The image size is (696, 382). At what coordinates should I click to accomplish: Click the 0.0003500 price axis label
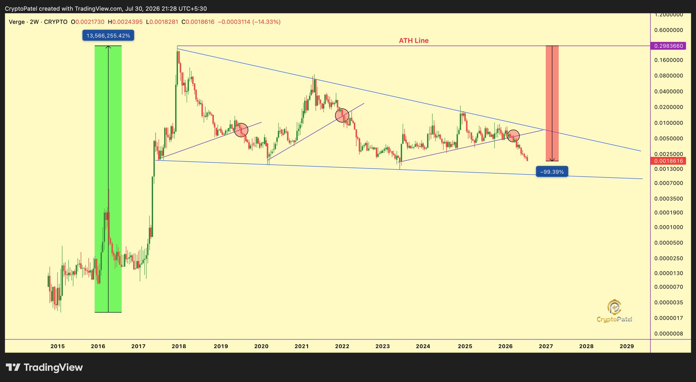click(x=668, y=199)
